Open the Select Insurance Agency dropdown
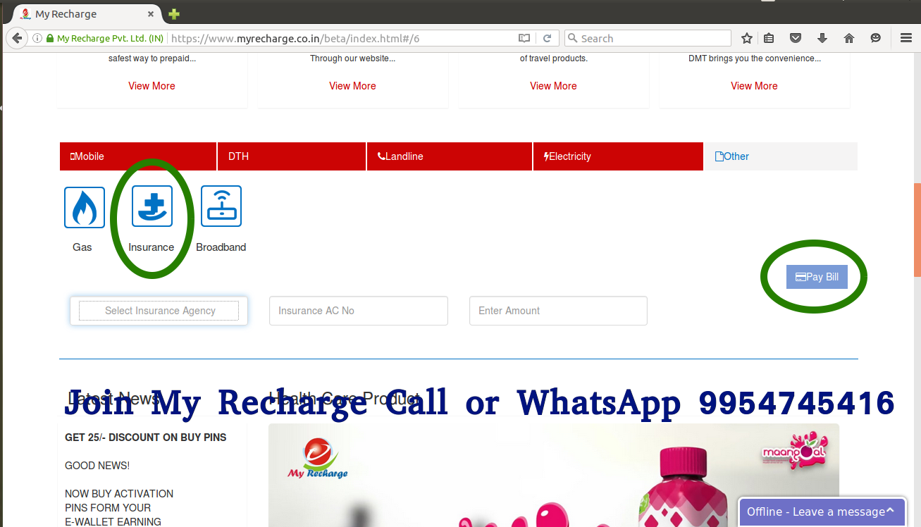Screen dimensions: 921x527 click(x=159, y=310)
